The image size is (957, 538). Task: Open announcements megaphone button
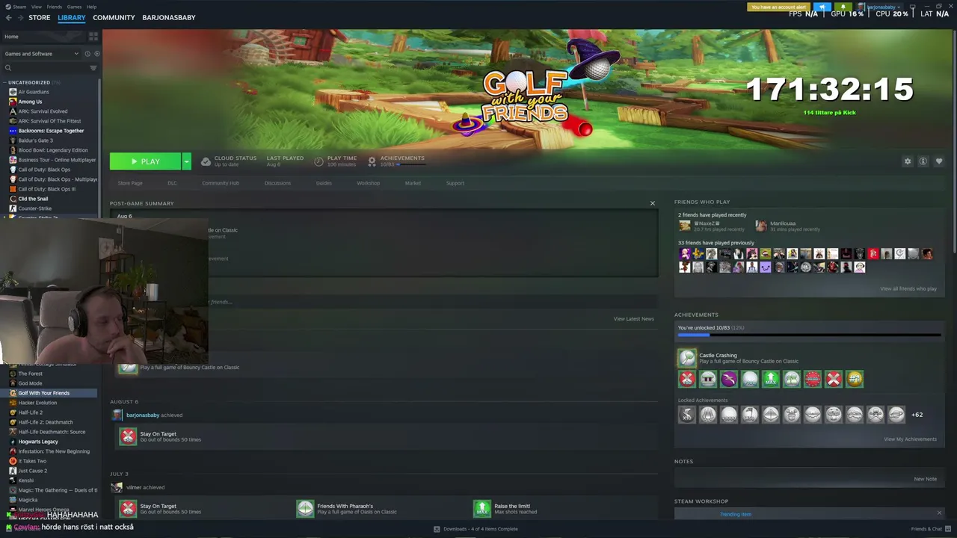point(822,7)
